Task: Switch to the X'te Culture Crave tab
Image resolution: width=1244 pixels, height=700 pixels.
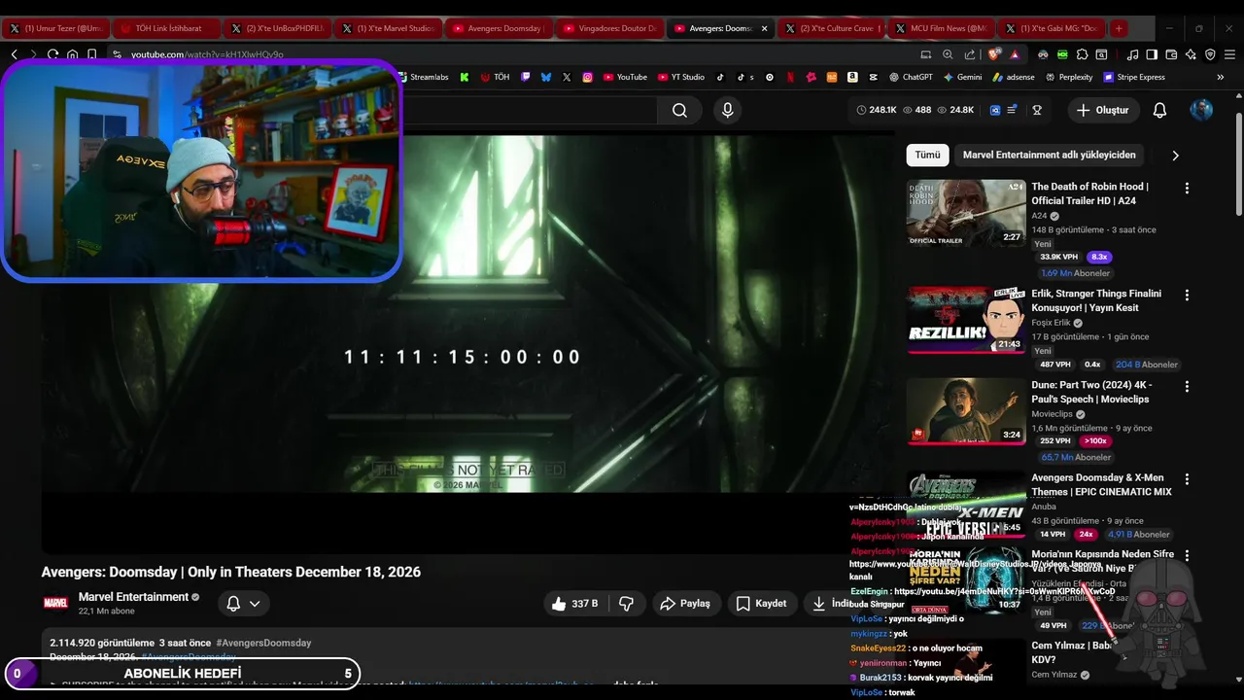Action: (832, 28)
